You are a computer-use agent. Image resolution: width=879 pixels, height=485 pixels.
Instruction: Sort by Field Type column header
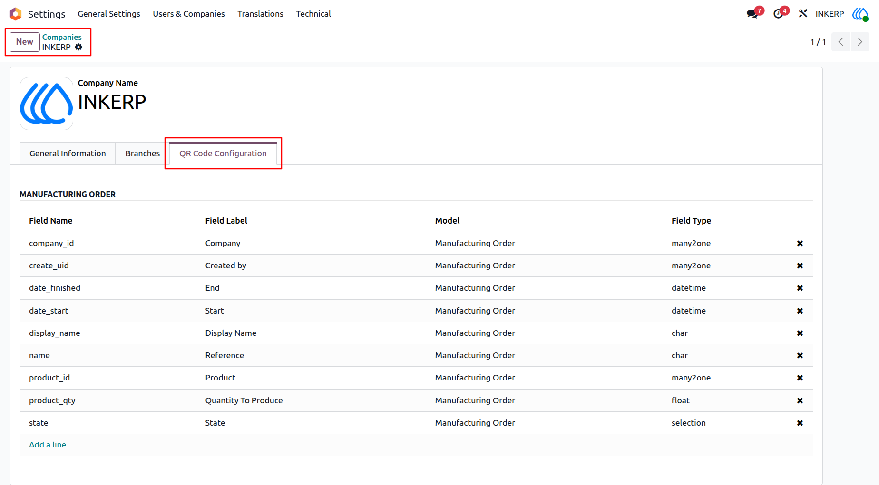[691, 220]
